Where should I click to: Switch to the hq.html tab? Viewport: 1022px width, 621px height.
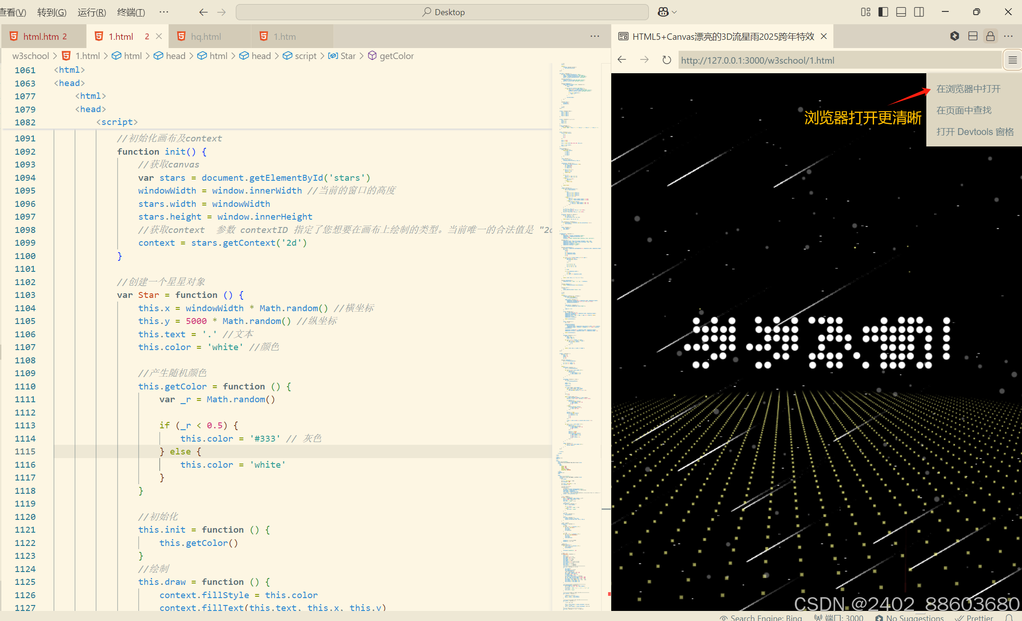pyautogui.click(x=206, y=37)
